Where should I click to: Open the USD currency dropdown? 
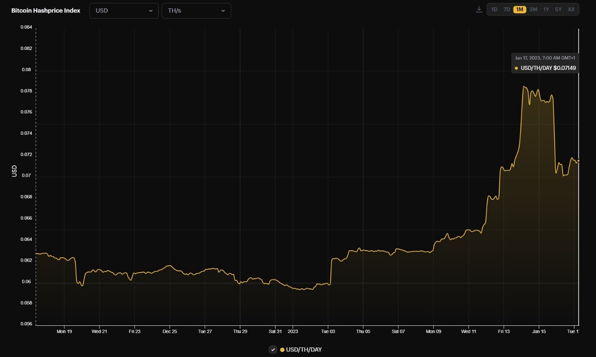[124, 11]
